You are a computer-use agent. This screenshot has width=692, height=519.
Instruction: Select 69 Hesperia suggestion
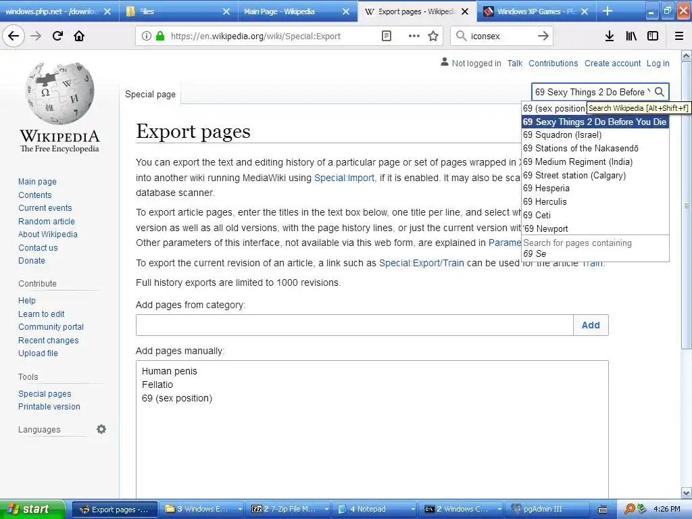(595, 188)
